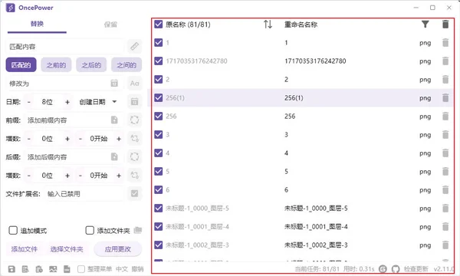Enable the 追加模式 checkbox
Screen dimensions: 460x276
pos(13,231)
